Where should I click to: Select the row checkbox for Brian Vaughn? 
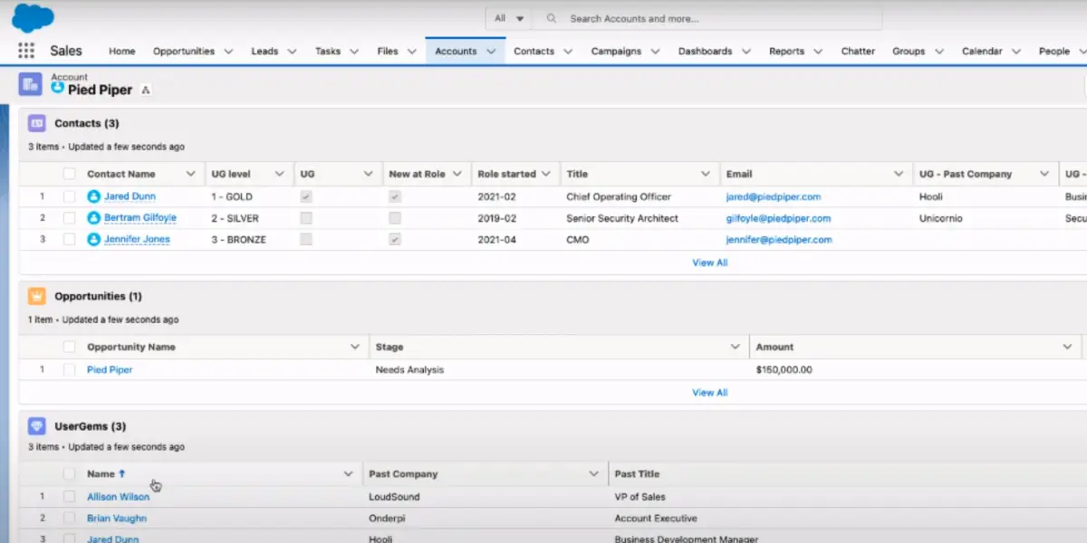pos(70,519)
